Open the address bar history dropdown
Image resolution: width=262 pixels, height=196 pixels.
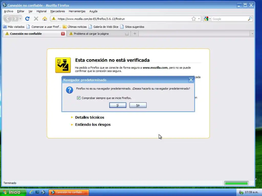[199, 19]
